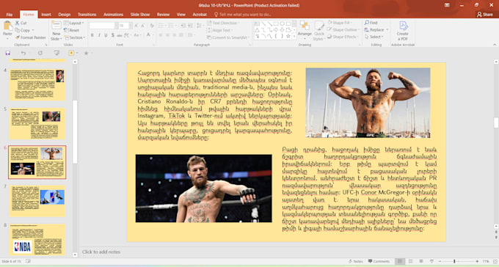Activate the Format Painter tool
This screenshot has width=499, height=267.
[31, 37]
